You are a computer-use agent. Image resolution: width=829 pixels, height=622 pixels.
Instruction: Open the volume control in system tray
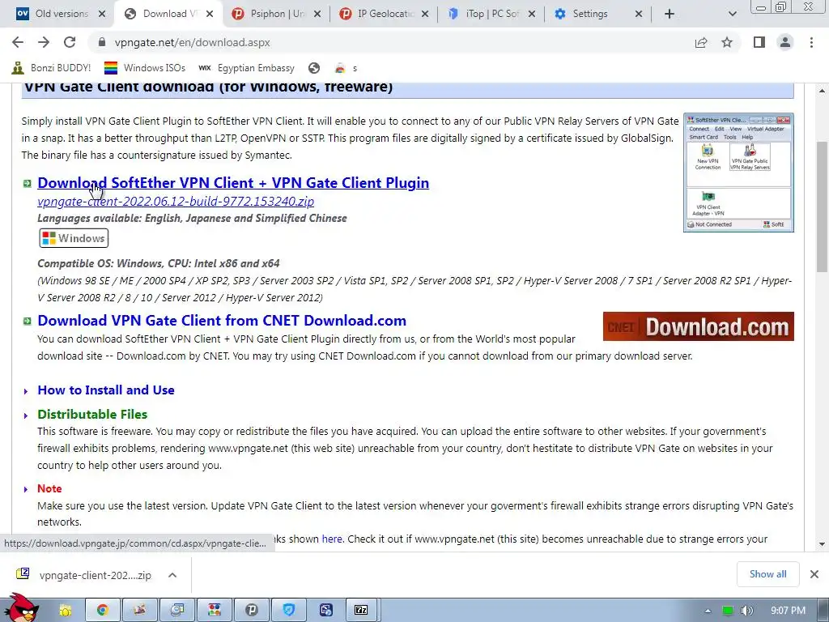(x=746, y=611)
